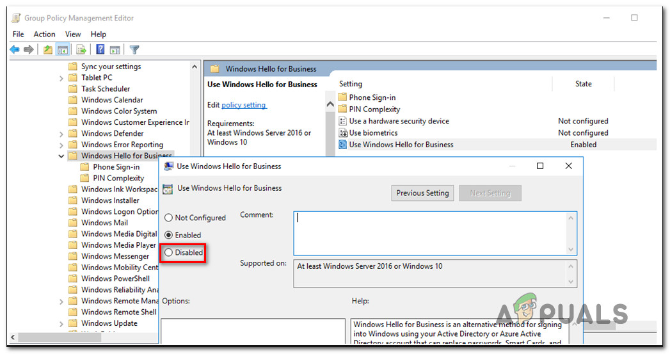Viewport: 670px width, 354px height.
Task: Select Windows Remote Shell in the tree
Action: click(x=119, y=312)
